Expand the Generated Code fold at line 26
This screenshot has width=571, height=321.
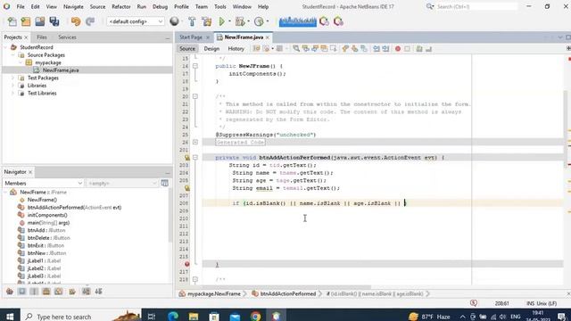click(195, 142)
